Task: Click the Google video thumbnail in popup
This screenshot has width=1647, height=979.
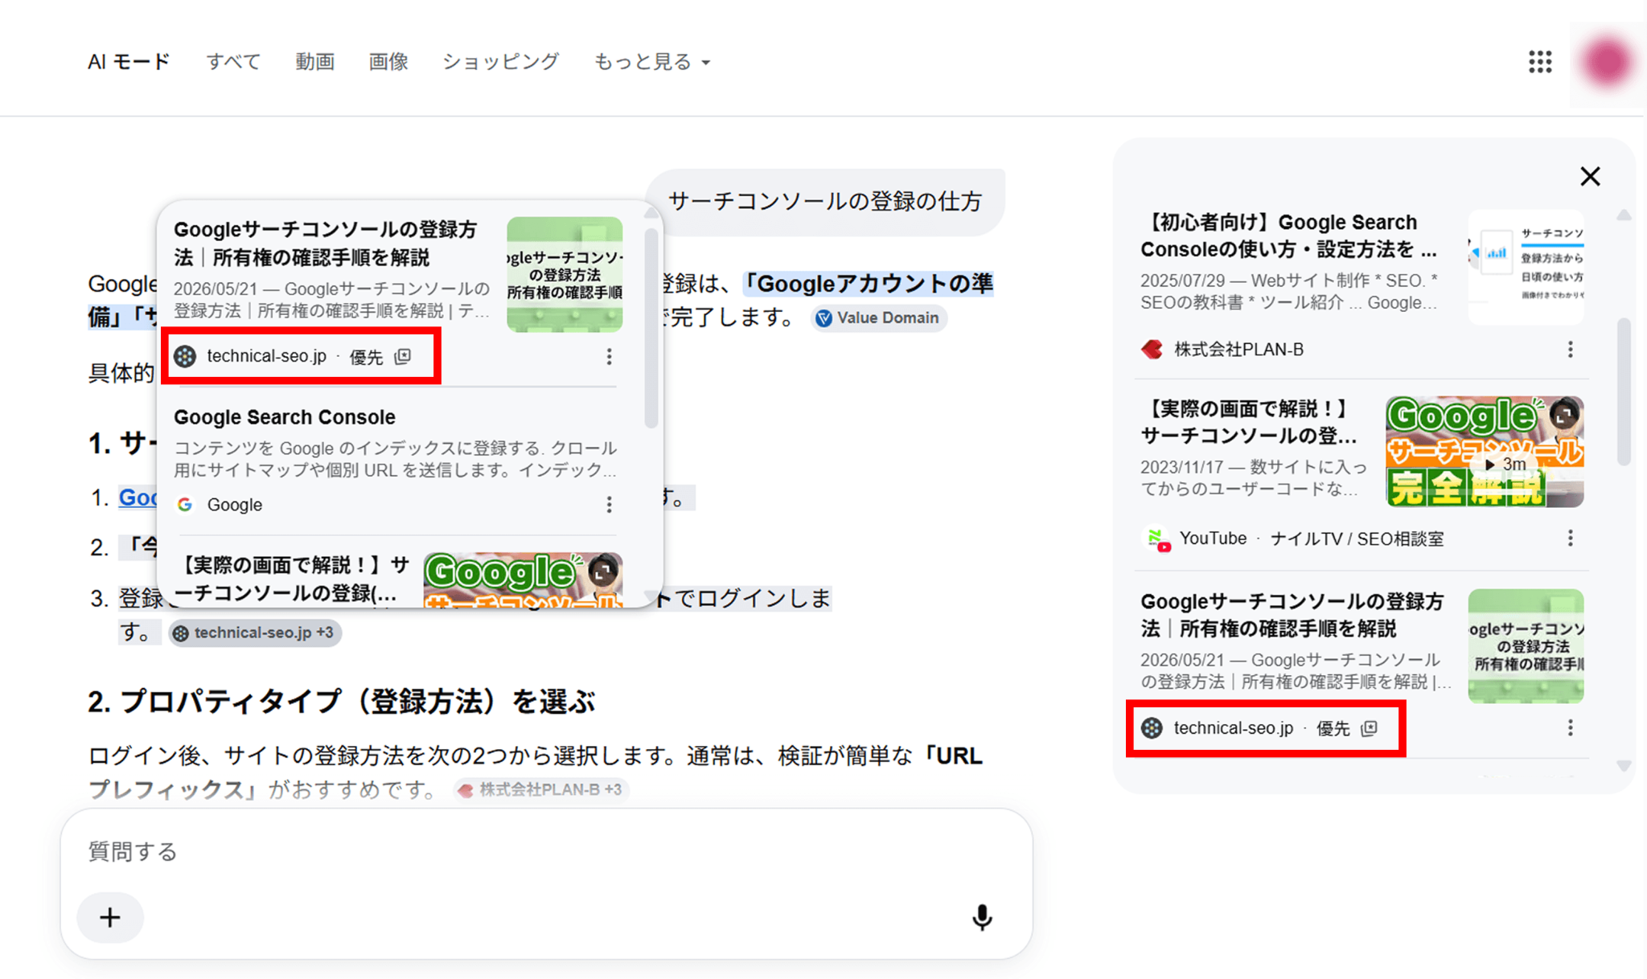Action: click(523, 579)
